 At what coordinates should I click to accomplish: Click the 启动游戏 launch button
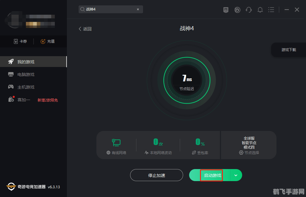211,175
